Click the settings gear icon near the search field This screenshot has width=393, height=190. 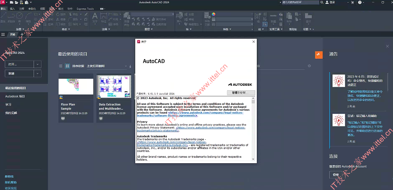coord(309,66)
